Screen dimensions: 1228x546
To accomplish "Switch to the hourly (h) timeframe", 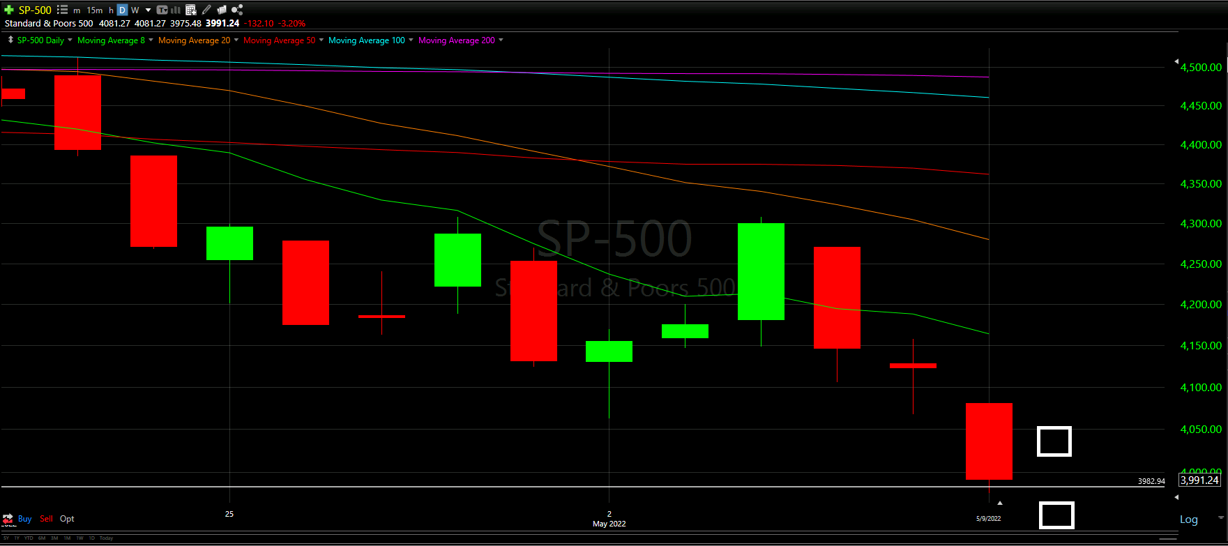I will tap(111, 10).
